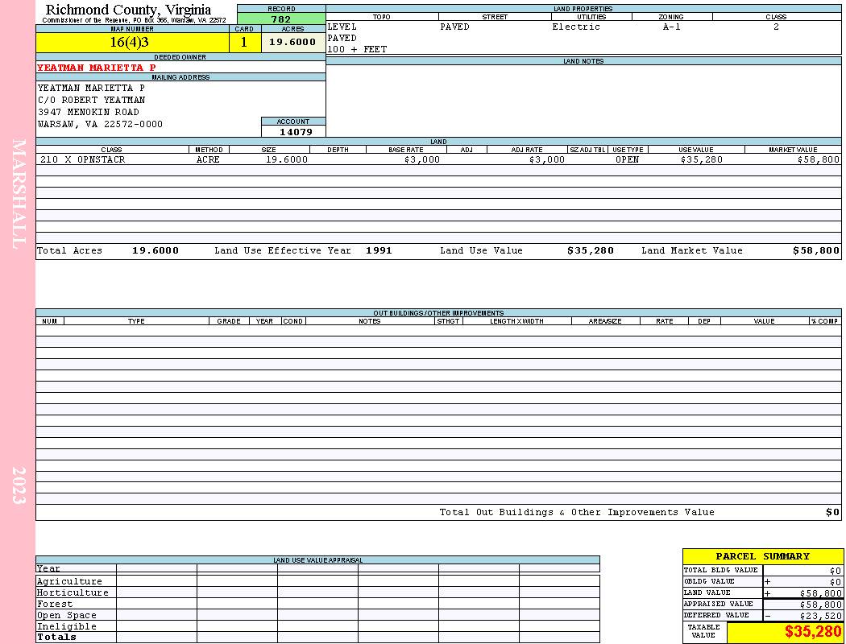Image resolution: width=846 pixels, height=644 pixels.
Task: Click the acres value 19.6000 under ACRES
Action: [x=293, y=43]
